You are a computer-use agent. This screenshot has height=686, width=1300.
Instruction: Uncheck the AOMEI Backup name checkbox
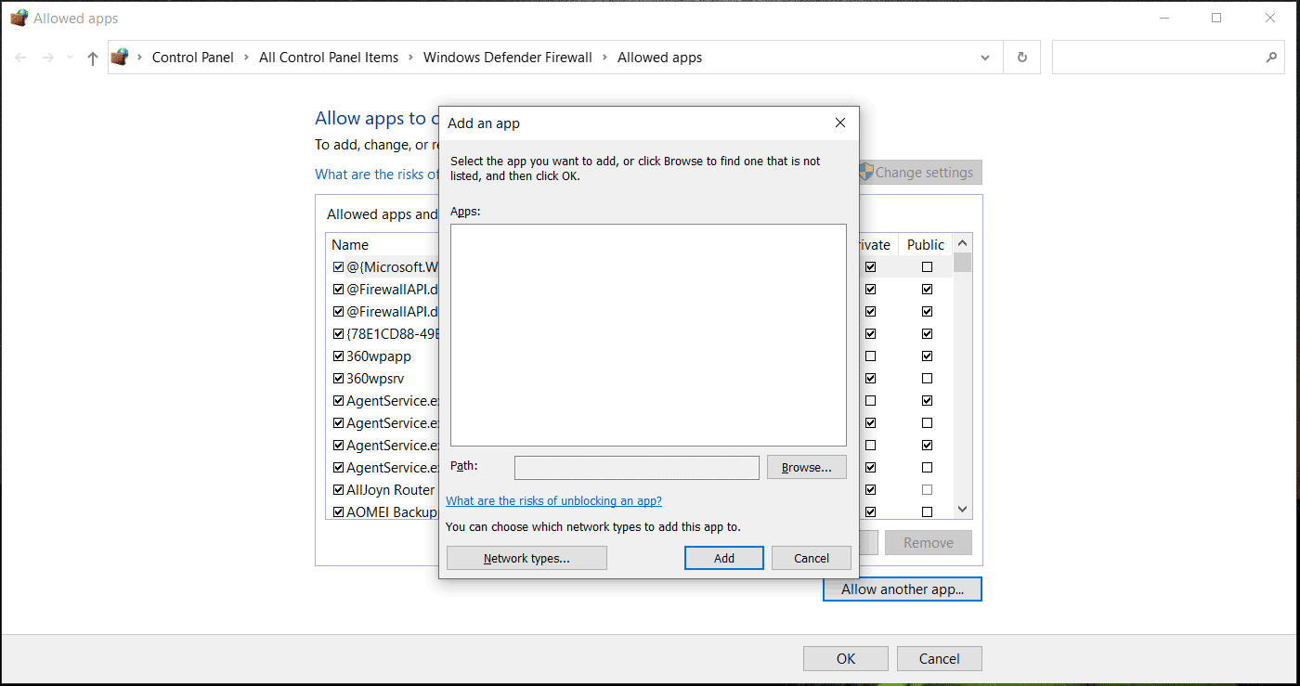click(339, 512)
